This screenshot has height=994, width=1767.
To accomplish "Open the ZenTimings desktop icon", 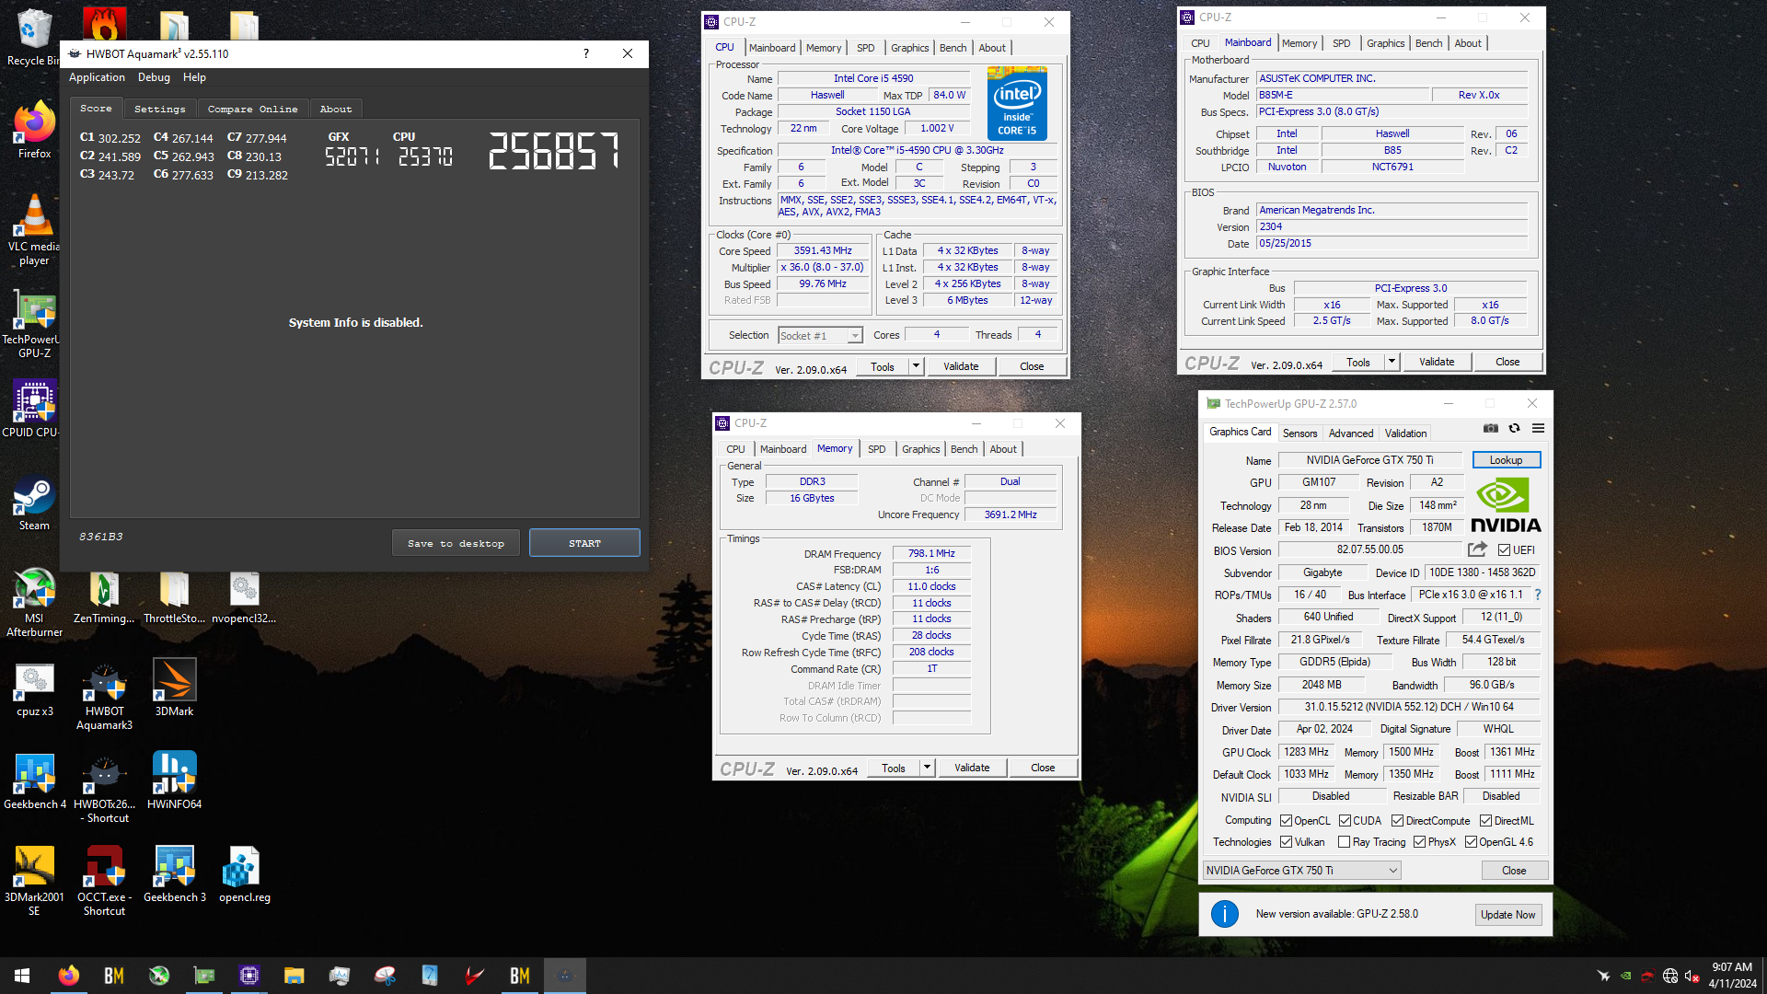I will 104,596.
